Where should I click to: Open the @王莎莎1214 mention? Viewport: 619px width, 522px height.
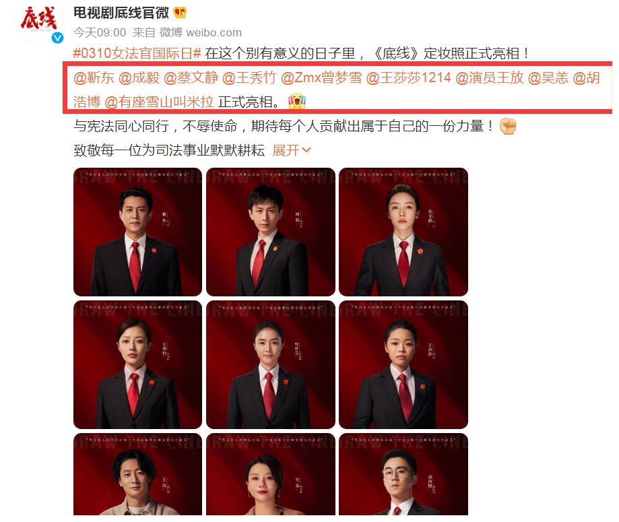click(409, 77)
